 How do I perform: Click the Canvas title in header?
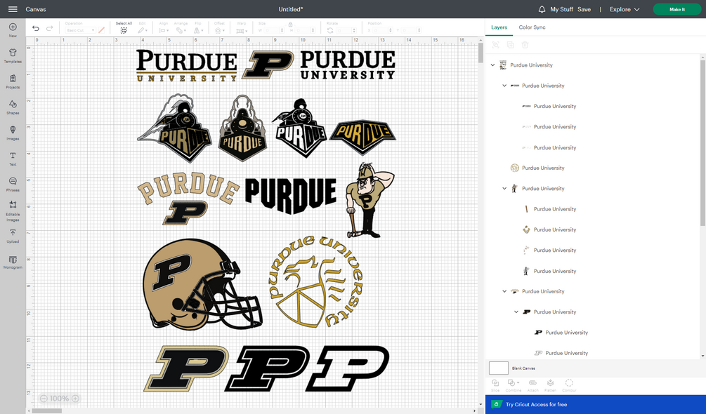36,9
